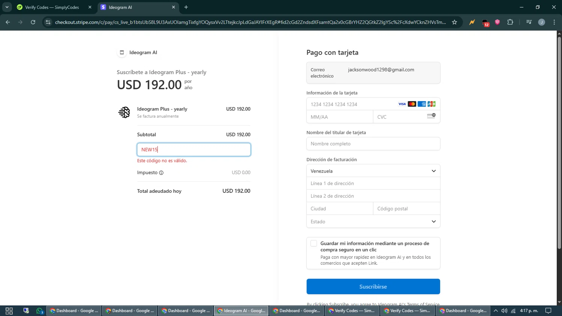
Task: Click the blue Suscribirse button
Action: pyautogui.click(x=373, y=286)
